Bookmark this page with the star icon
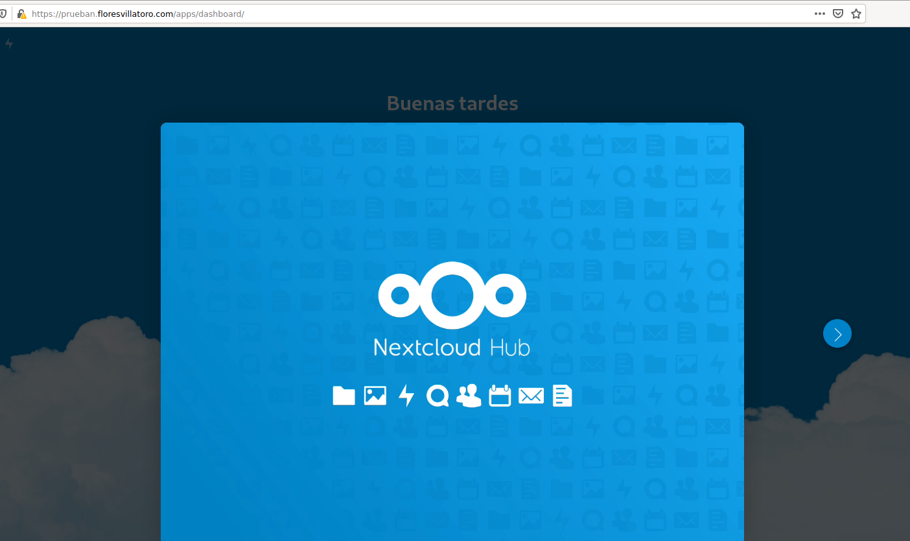The image size is (910, 541). pos(856,14)
